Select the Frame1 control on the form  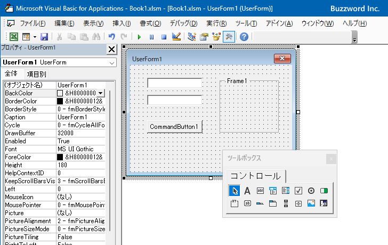click(249, 106)
